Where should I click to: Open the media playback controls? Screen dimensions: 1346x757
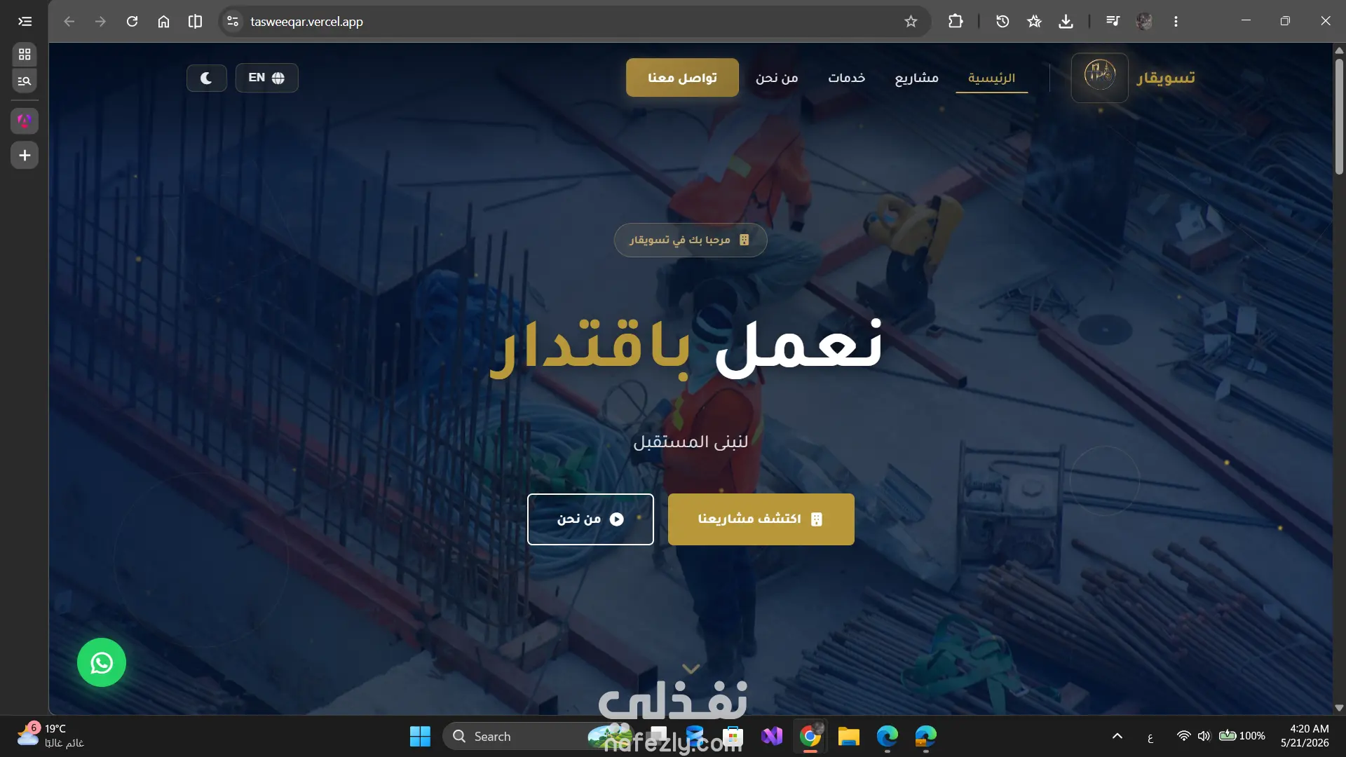[x=1113, y=21]
